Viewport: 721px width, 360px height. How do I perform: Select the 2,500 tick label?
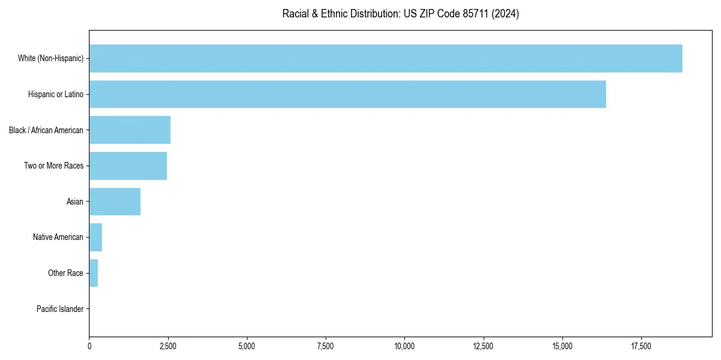[x=168, y=346]
